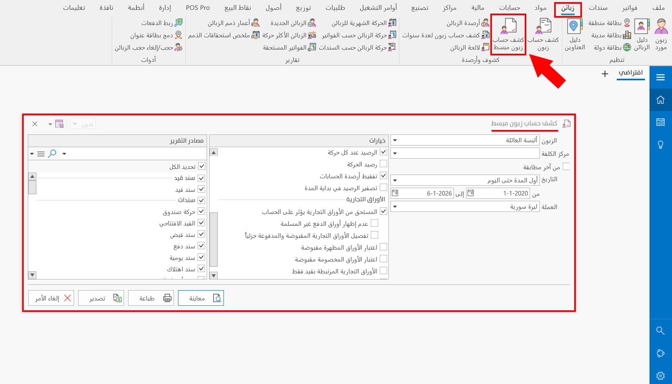Select the Home icon in the right sidebar
Viewport: 672px width, 384px height.
click(660, 99)
